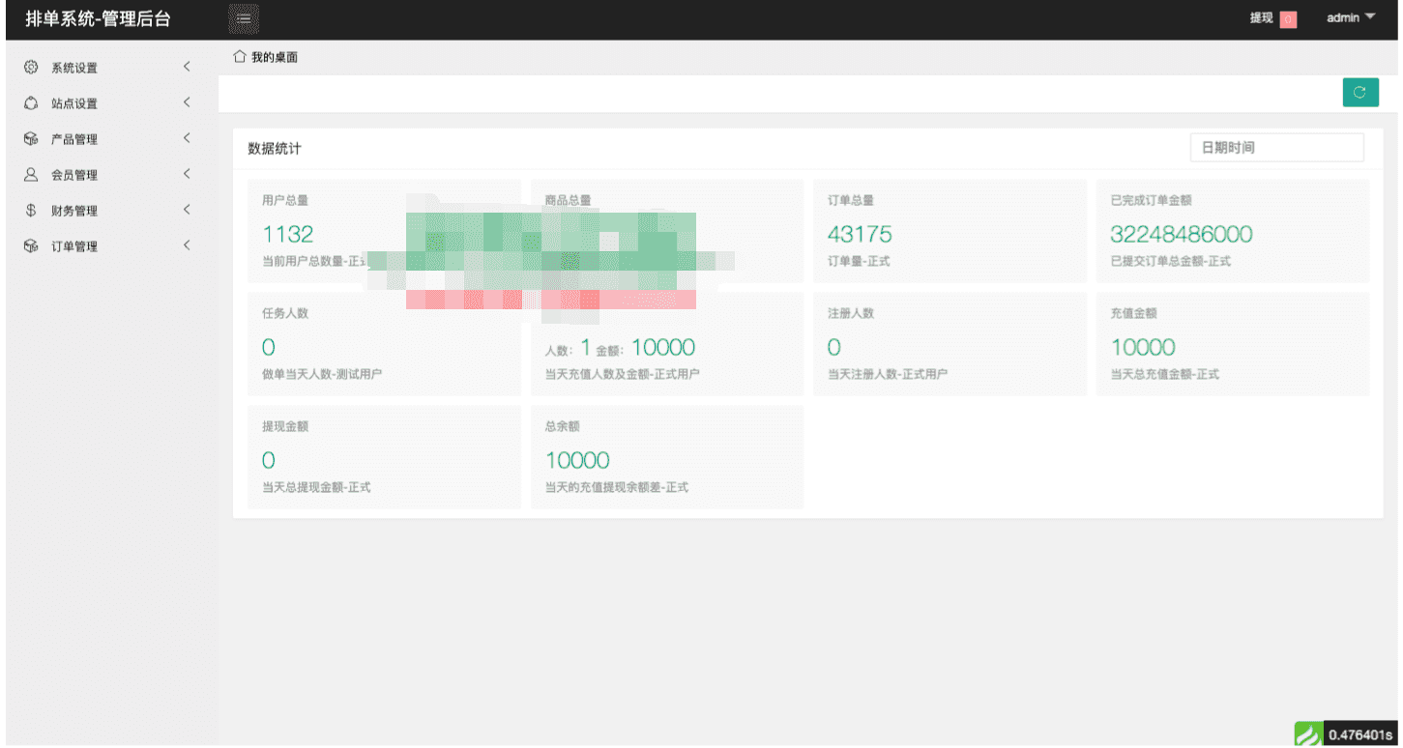The width and height of the screenshot is (1403, 748).
Task: Click the 日期时间 date input field
Action: (1276, 148)
